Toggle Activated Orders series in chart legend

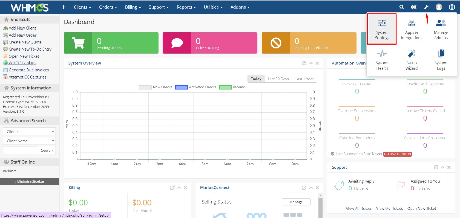pyautogui.click(x=195, y=87)
